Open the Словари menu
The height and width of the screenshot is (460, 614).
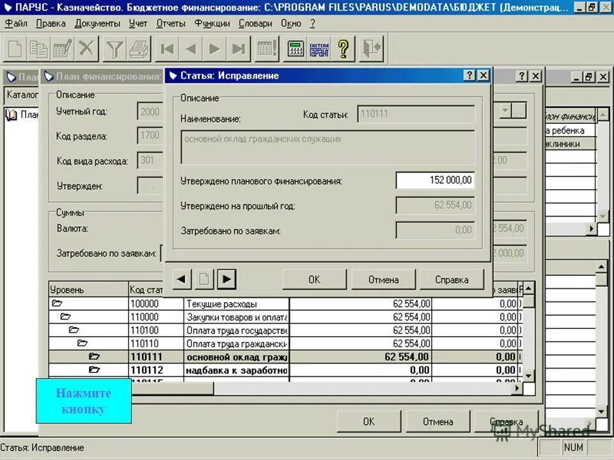point(256,24)
